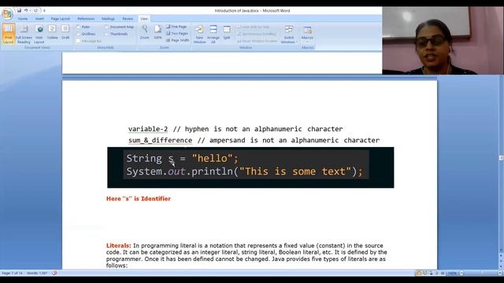Click the 'Literals:' heading in document
Screen dimensions: 504x283
click(119, 245)
